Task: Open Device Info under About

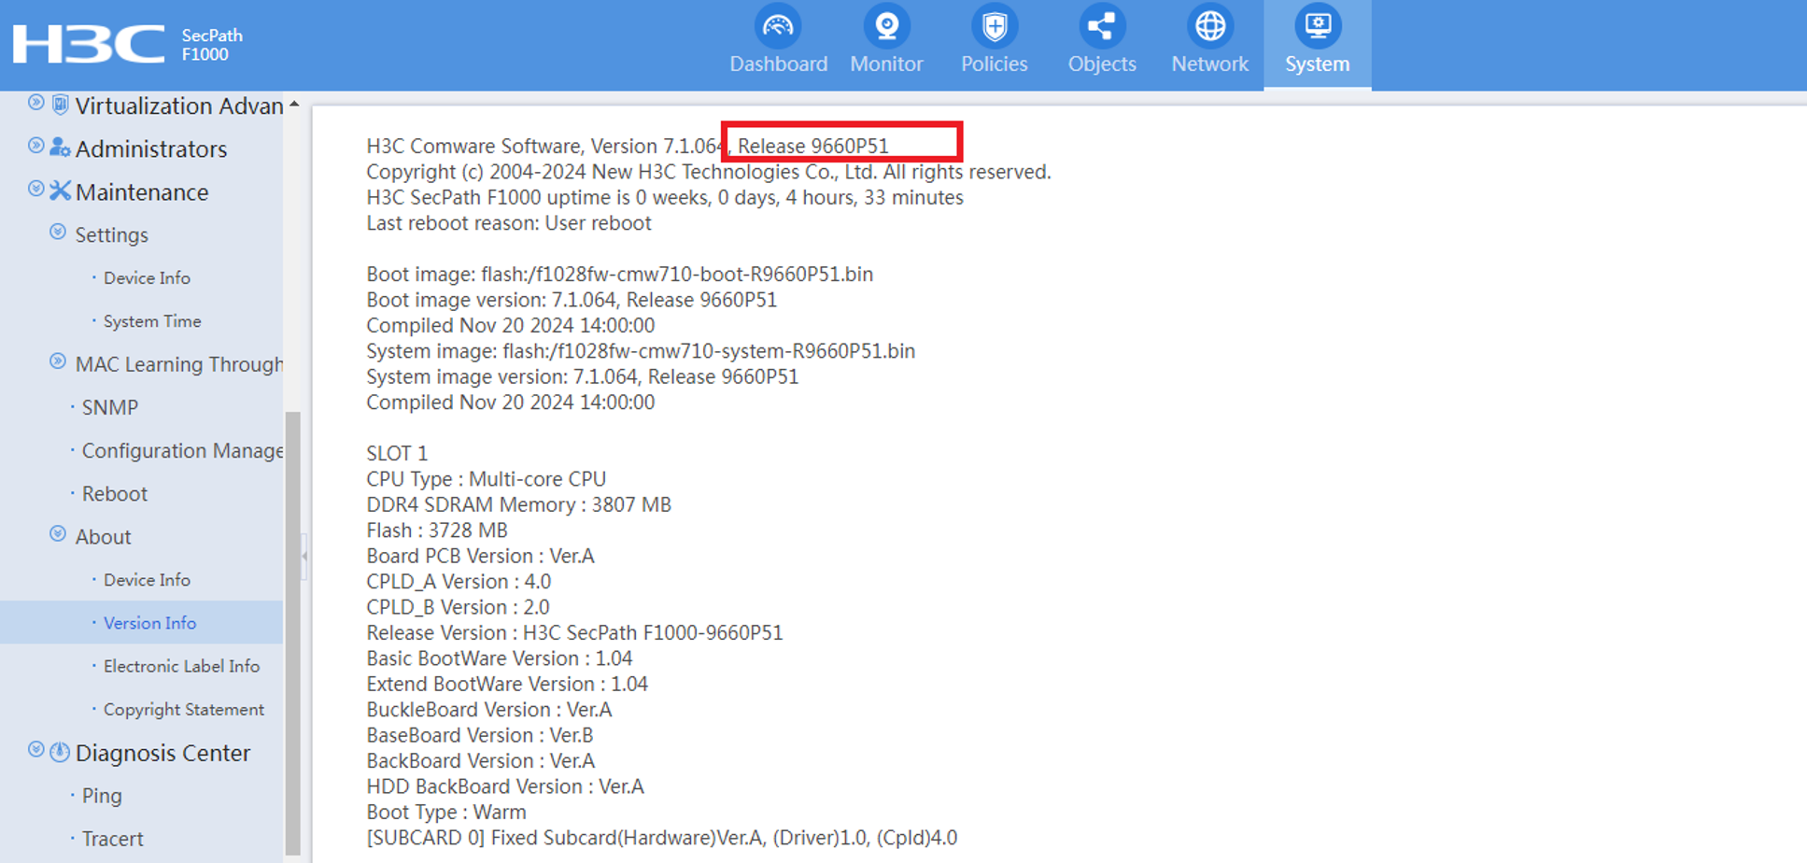Action: pos(147,580)
